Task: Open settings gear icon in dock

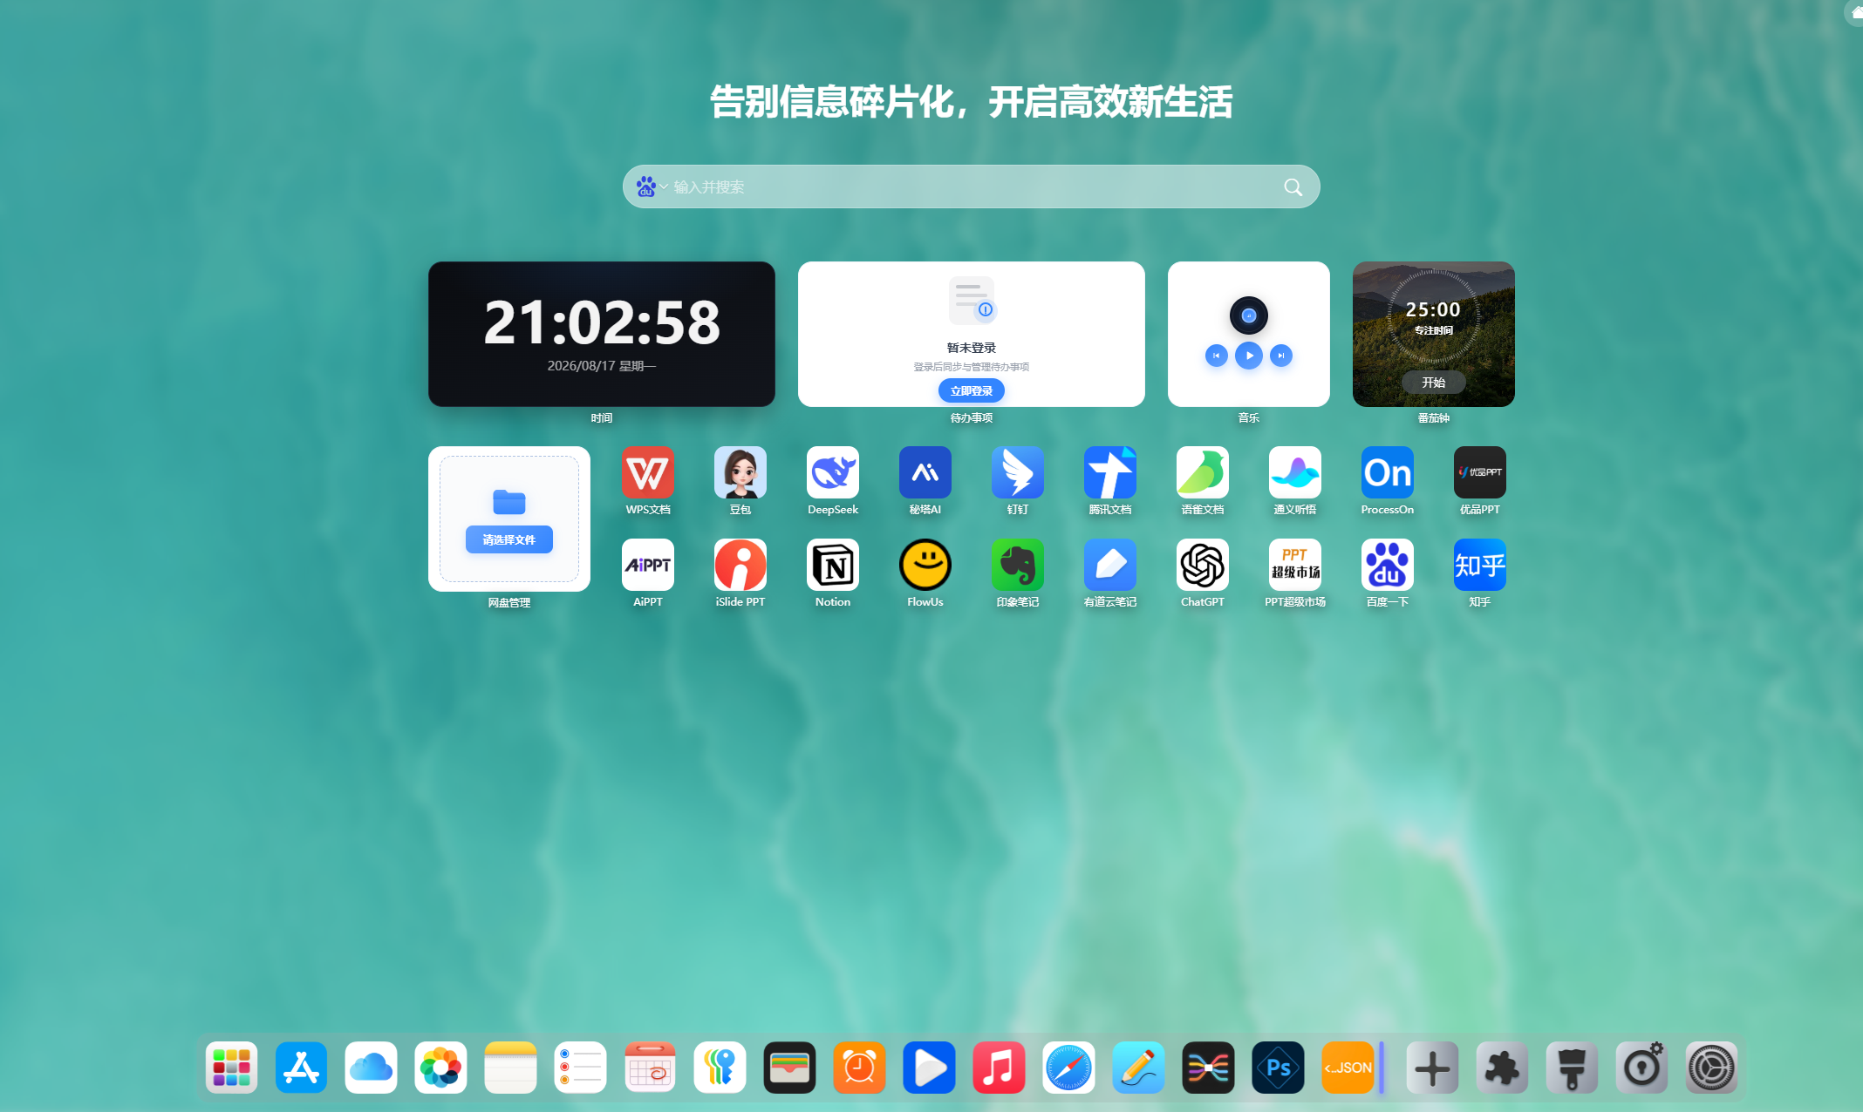Action: click(x=1711, y=1068)
